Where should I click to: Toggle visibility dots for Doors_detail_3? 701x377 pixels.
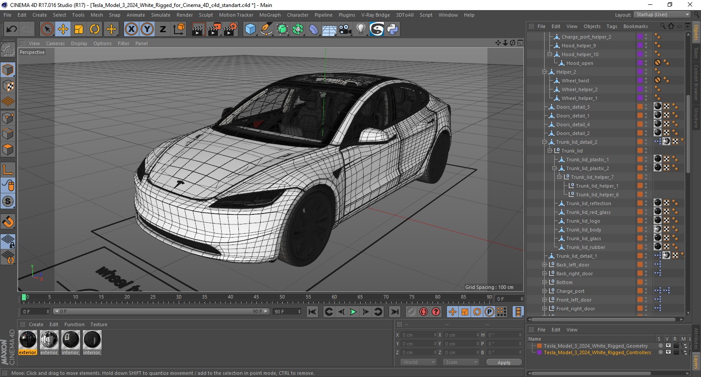pos(646,107)
